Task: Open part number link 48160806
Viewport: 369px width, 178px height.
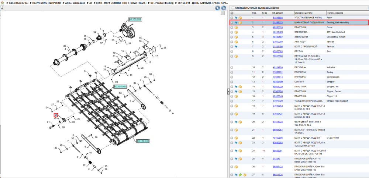Action: pos(278,138)
